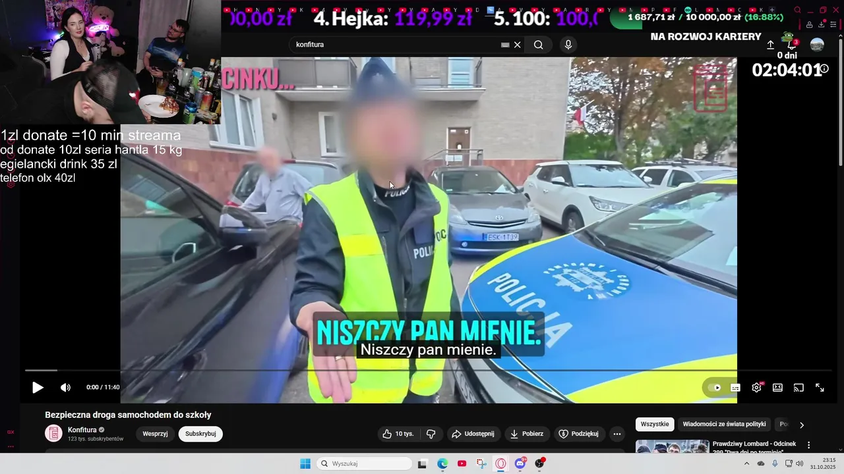The image size is (844, 474).
Task: Open the YouTube app on the taskbar
Action: pyautogui.click(x=462, y=463)
